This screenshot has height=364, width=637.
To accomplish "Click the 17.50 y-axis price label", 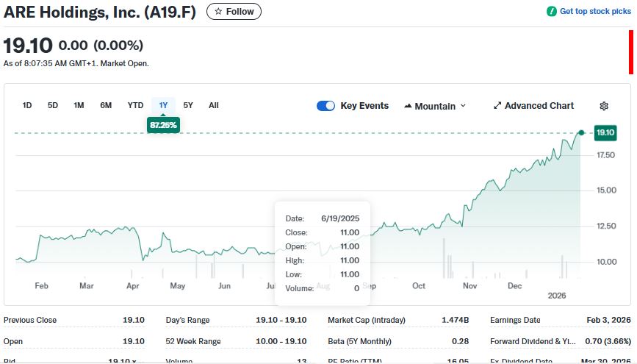I will click(605, 155).
